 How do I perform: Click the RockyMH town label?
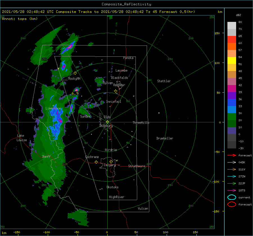click(74, 79)
